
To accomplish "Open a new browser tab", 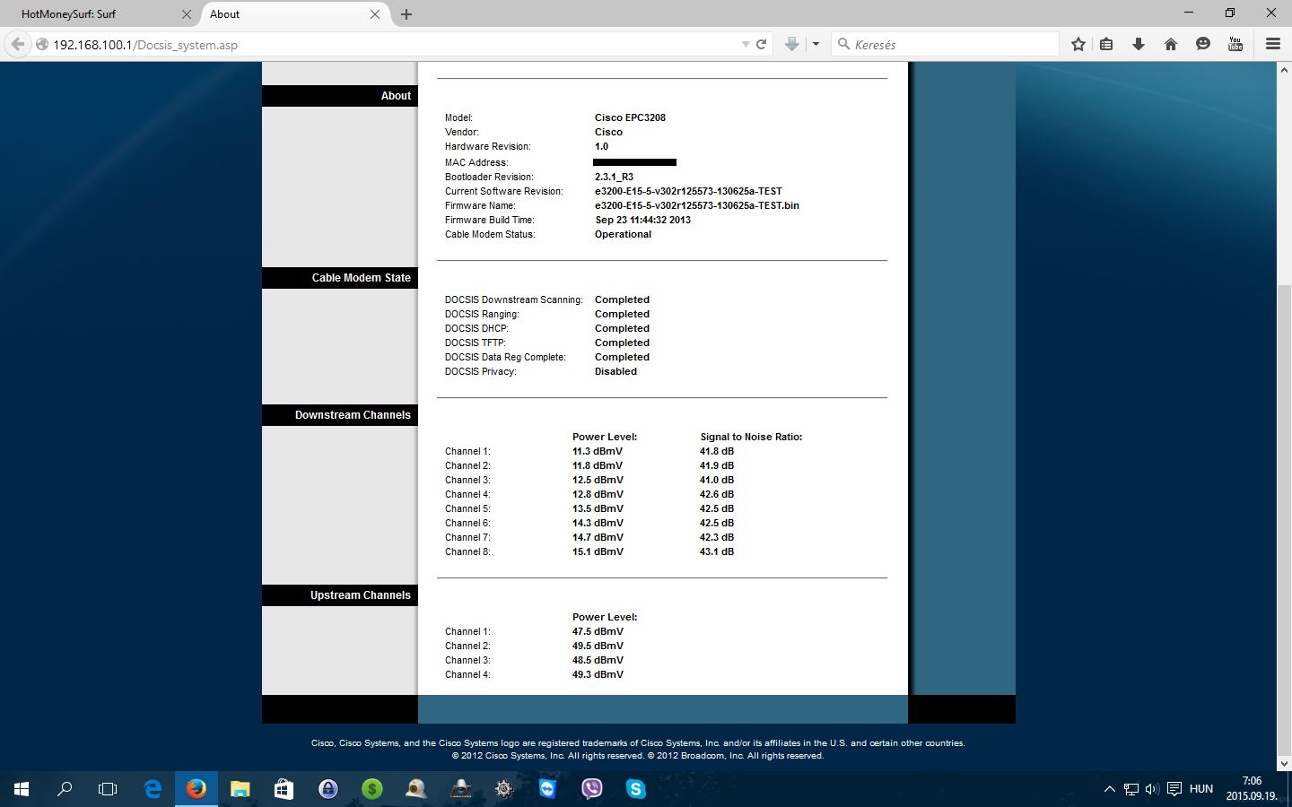I will (x=406, y=14).
